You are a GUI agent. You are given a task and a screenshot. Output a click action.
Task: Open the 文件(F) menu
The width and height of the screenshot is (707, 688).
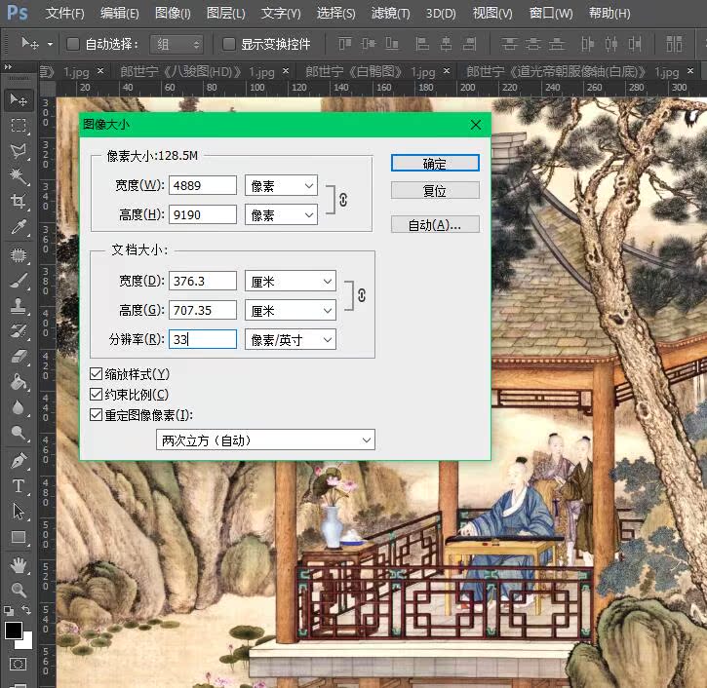point(65,13)
